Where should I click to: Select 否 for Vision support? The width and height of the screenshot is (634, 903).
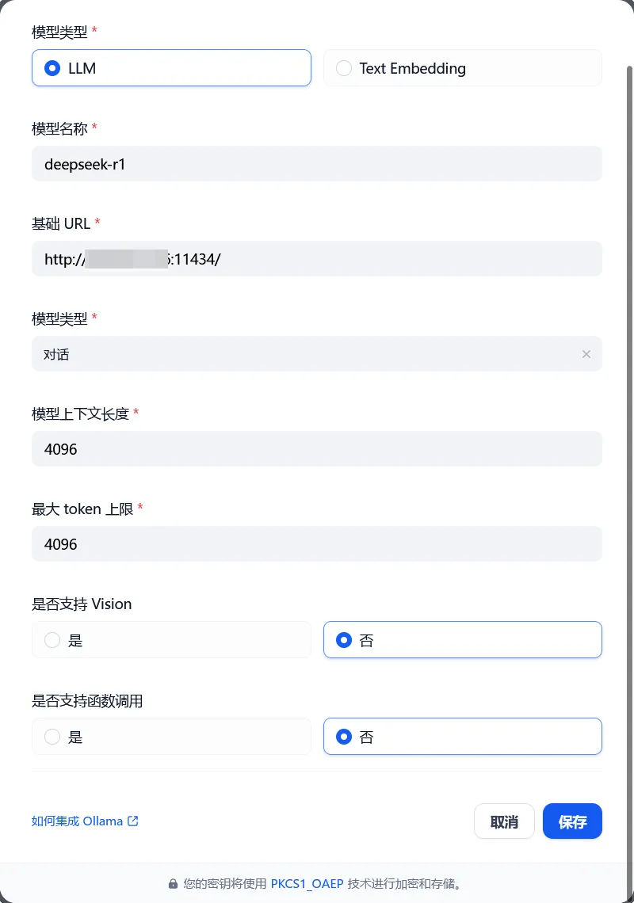tap(462, 639)
